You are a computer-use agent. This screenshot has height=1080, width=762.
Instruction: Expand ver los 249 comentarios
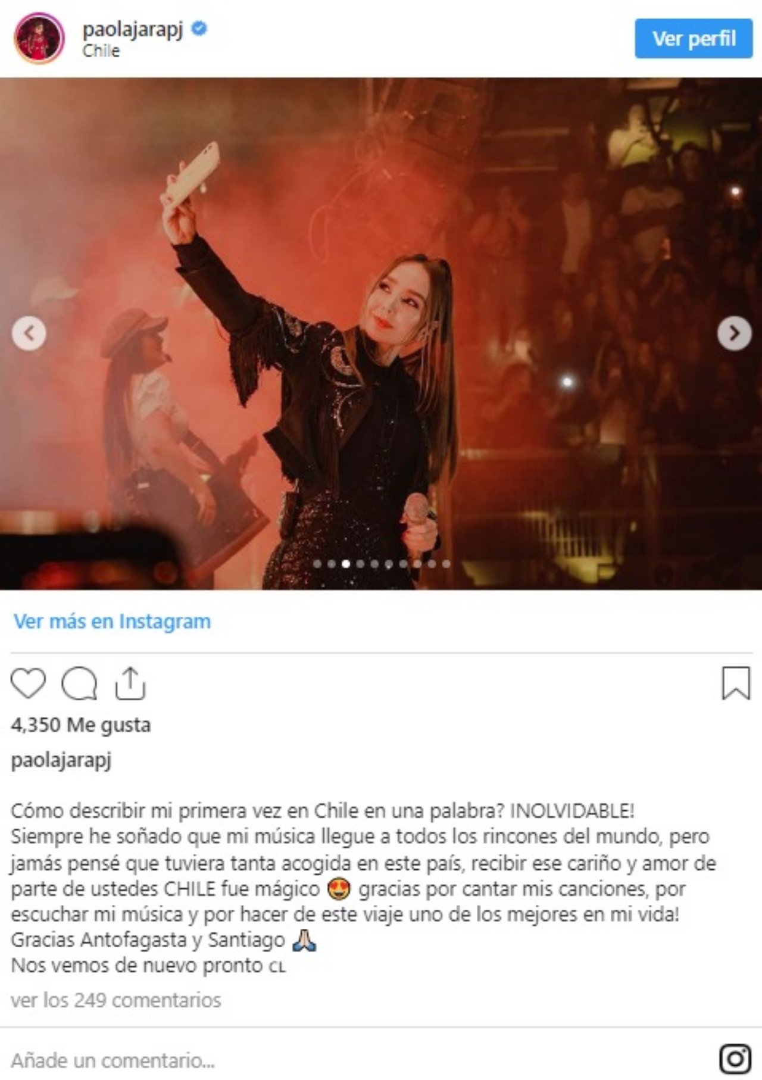pyautogui.click(x=116, y=1000)
